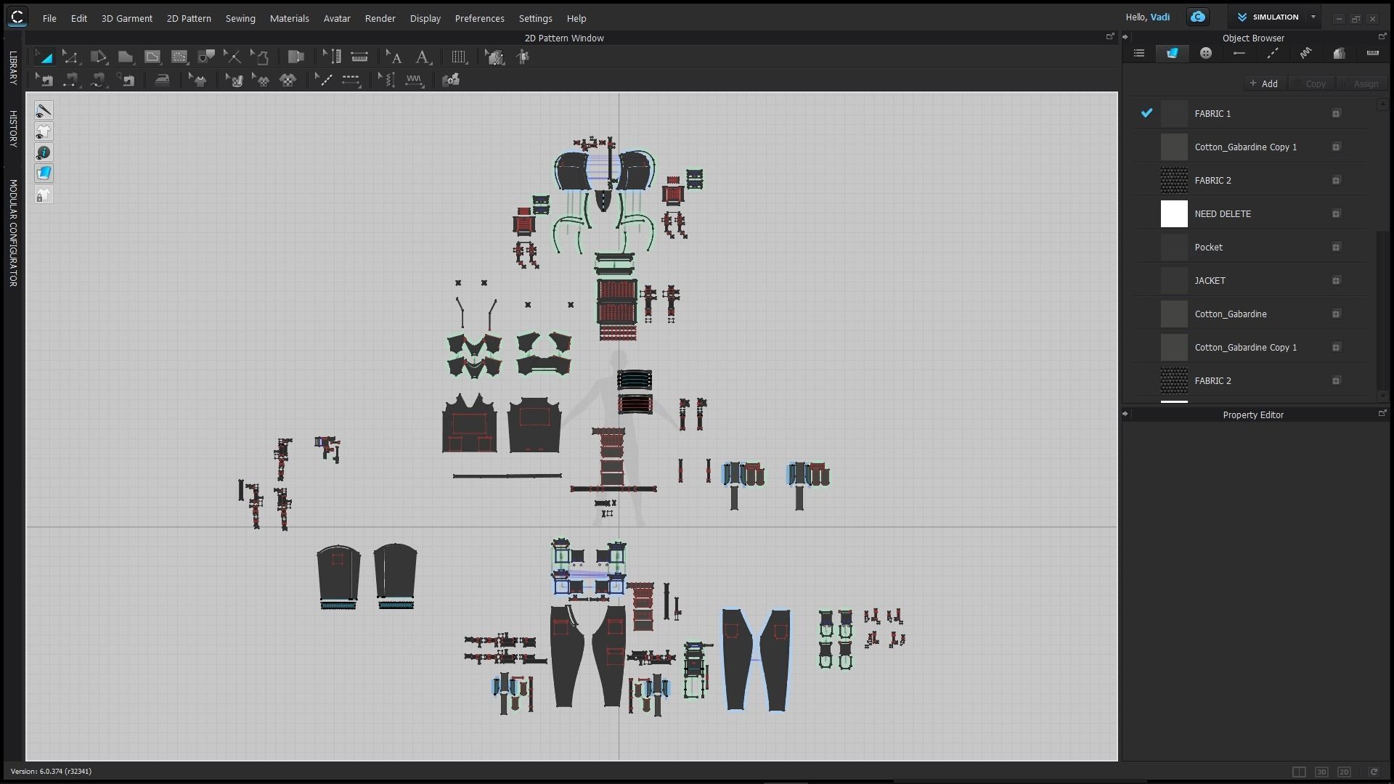Viewport: 1394px width, 784px height.
Task: Open the Button tab in Object Browser
Action: pyautogui.click(x=1206, y=53)
